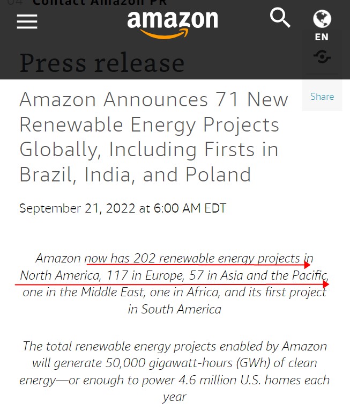
Task: Click the '50,000 gigawatt-hours (GWh)' text
Action: tap(188, 363)
